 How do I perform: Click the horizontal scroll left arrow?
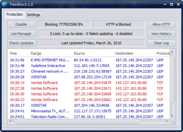[11, 121]
